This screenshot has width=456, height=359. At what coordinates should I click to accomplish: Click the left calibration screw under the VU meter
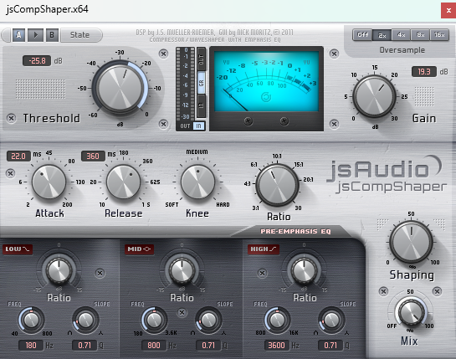(x=248, y=121)
